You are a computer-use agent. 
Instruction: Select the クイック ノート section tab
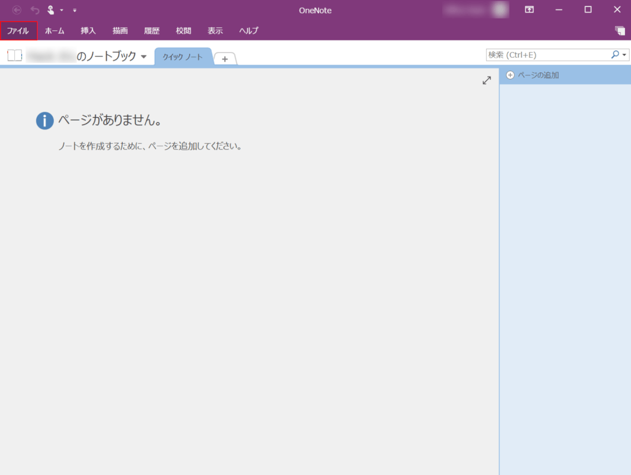183,56
